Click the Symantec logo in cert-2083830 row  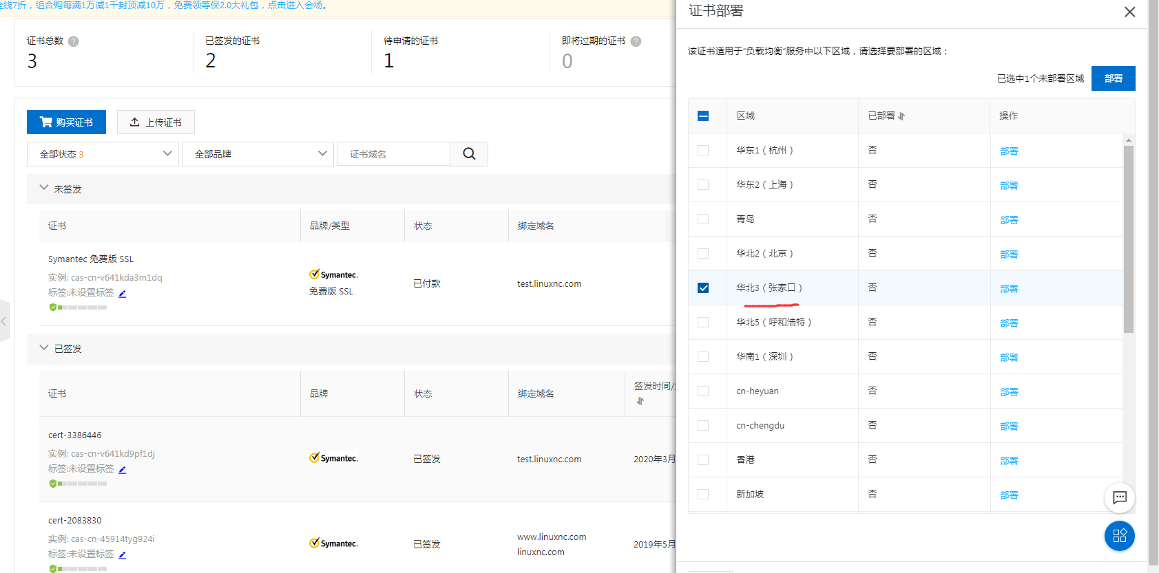pyautogui.click(x=334, y=543)
